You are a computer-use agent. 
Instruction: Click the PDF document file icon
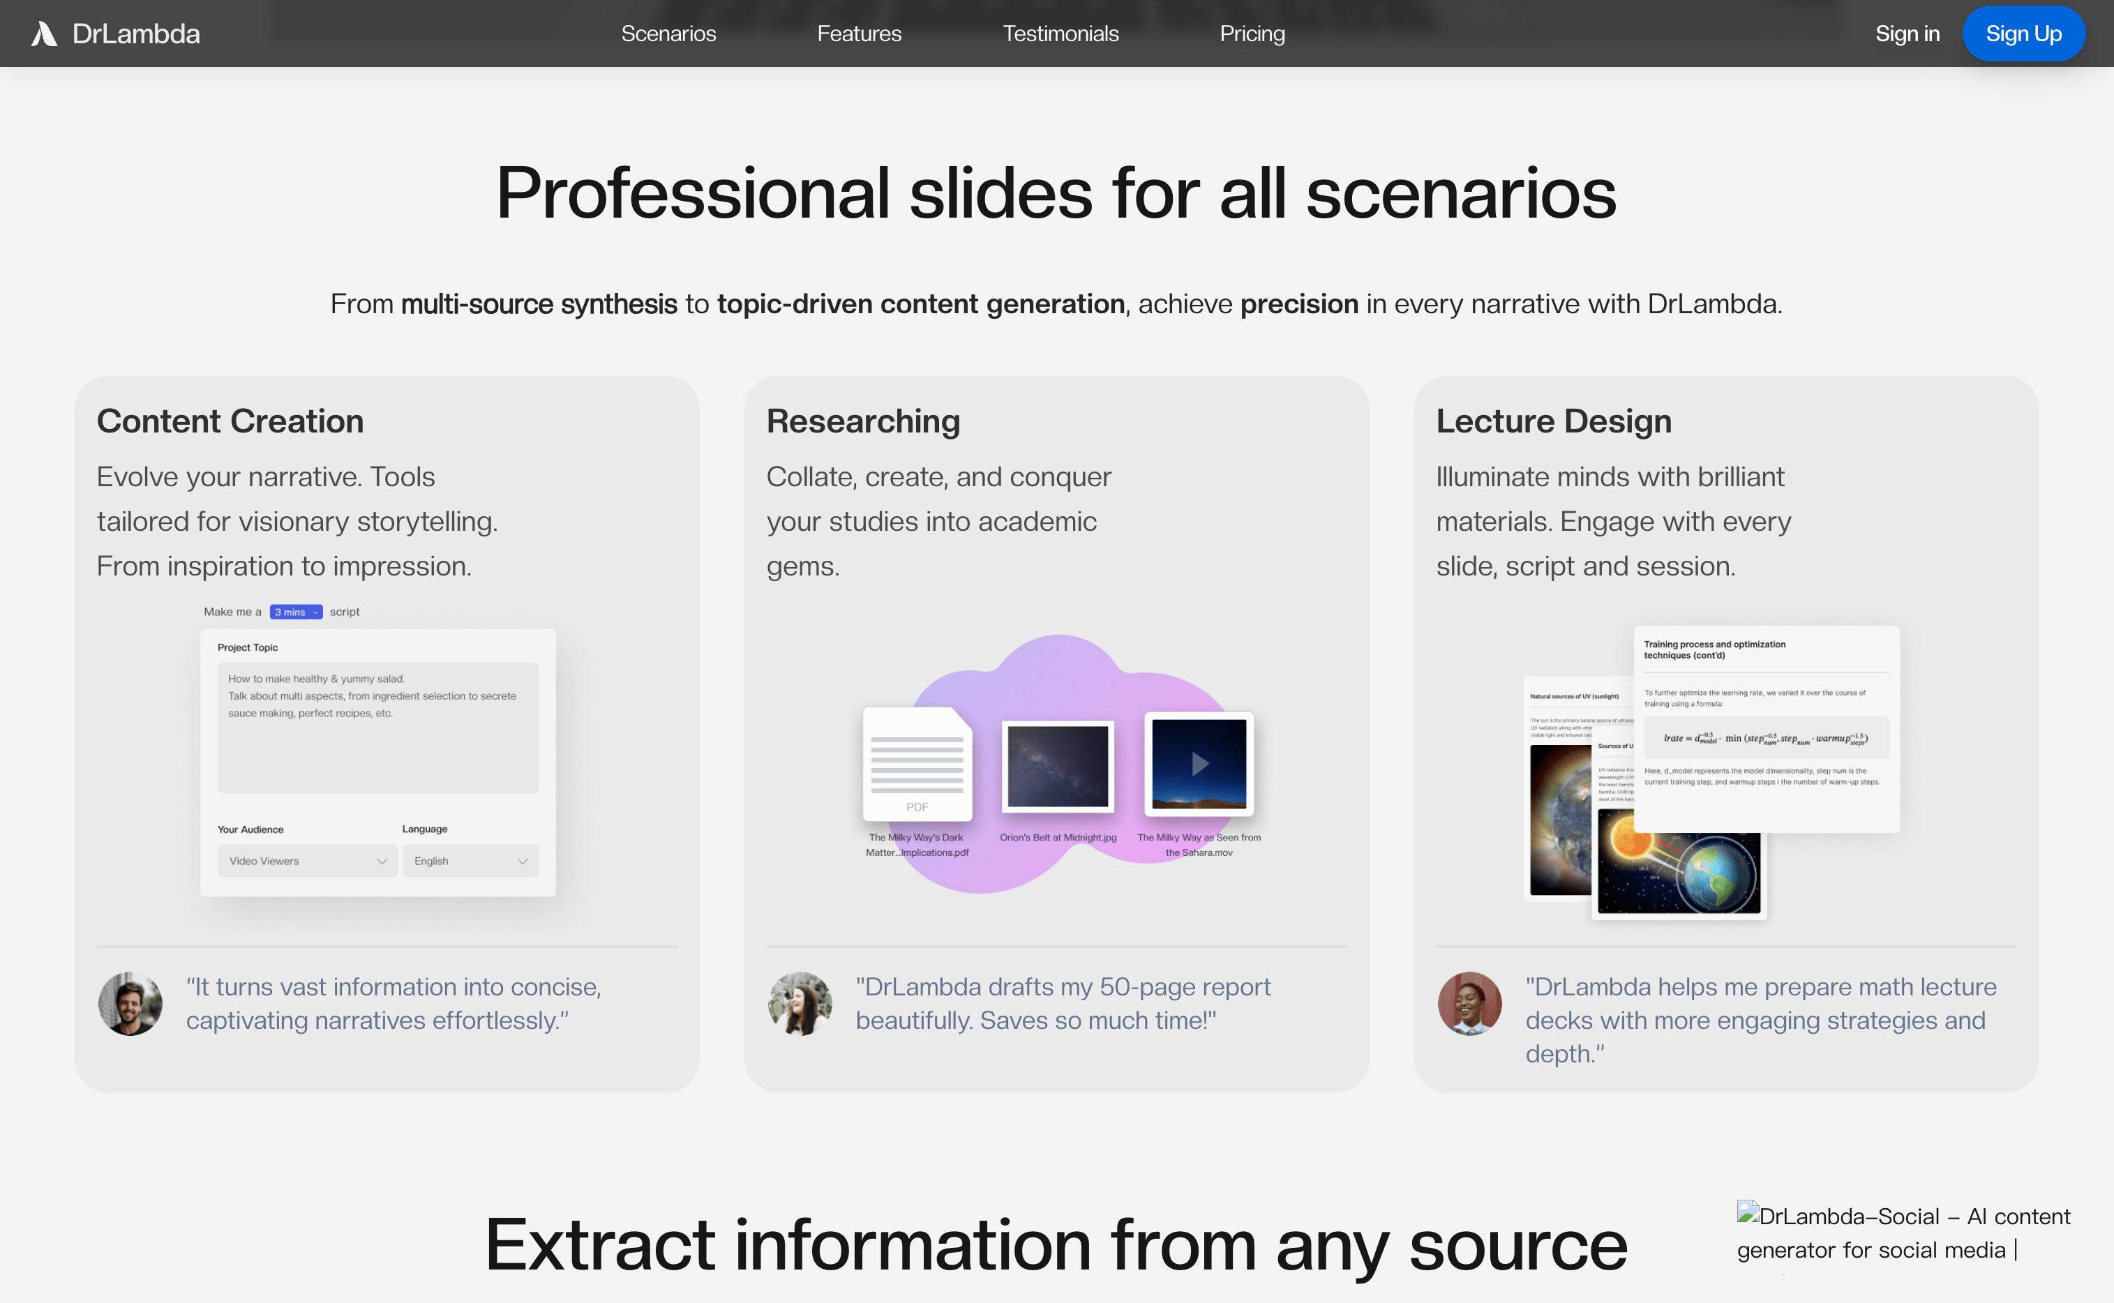point(917,764)
